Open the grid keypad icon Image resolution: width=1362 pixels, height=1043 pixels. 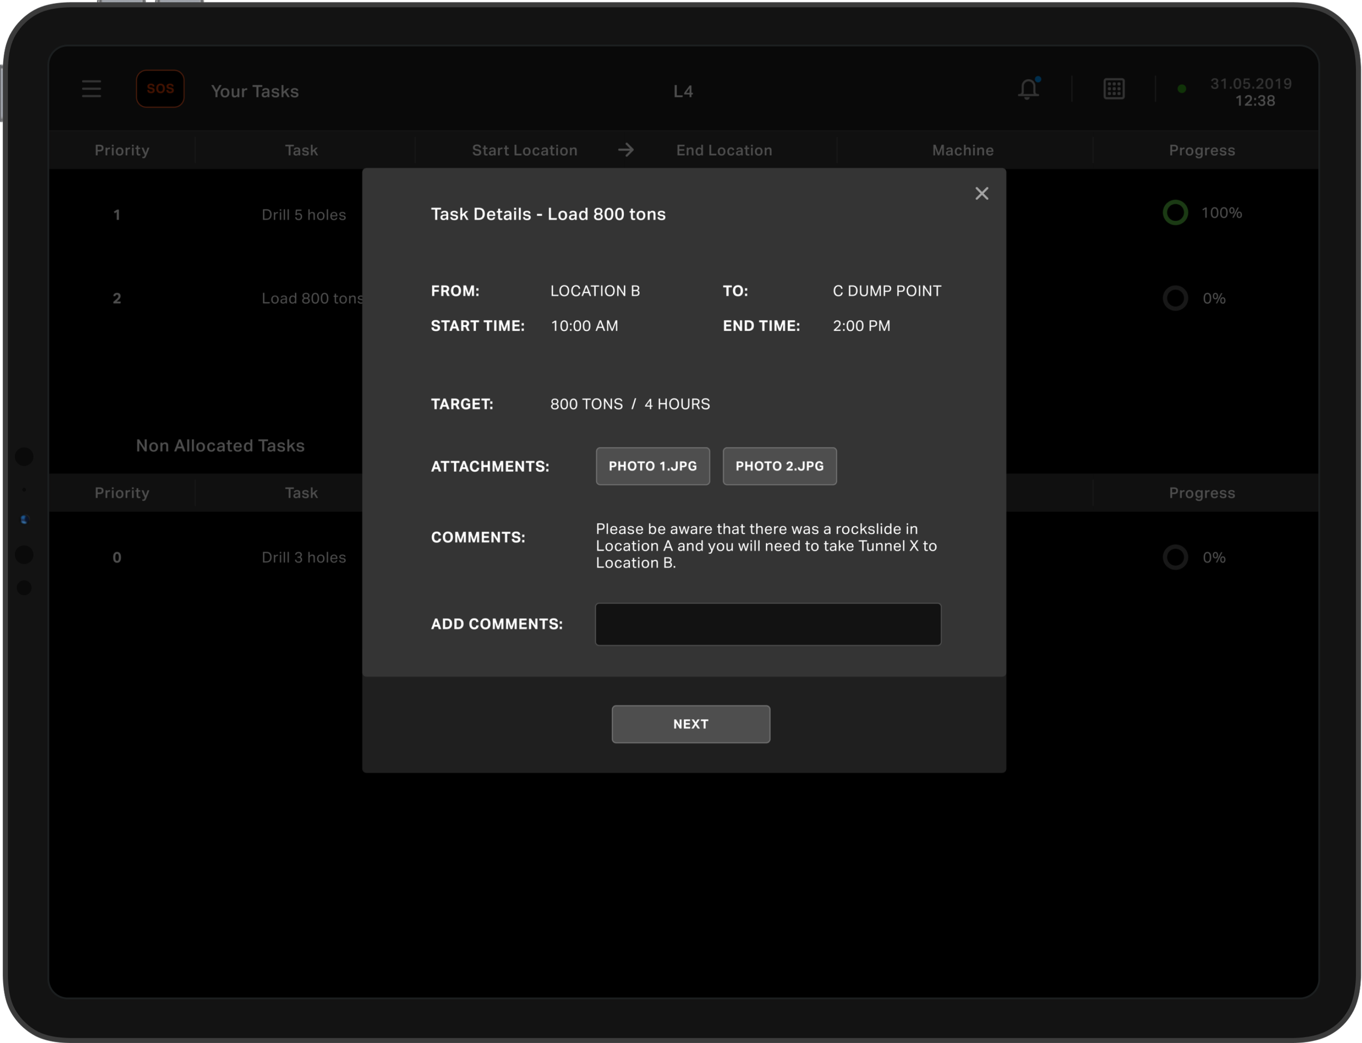[x=1114, y=89]
